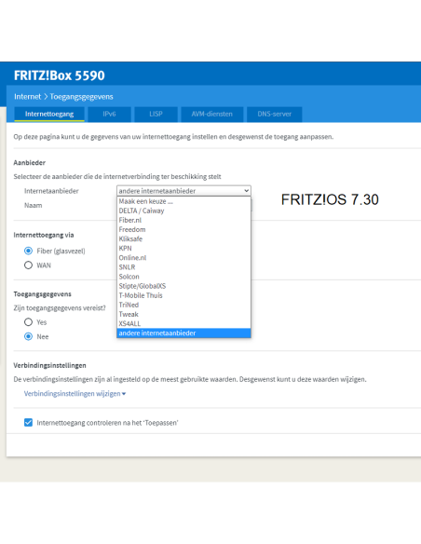
Task: Open the DNS-server tab
Action: (x=275, y=115)
